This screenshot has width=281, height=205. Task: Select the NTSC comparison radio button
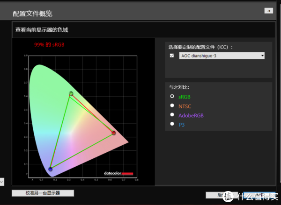pyautogui.click(x=172, y=106)
